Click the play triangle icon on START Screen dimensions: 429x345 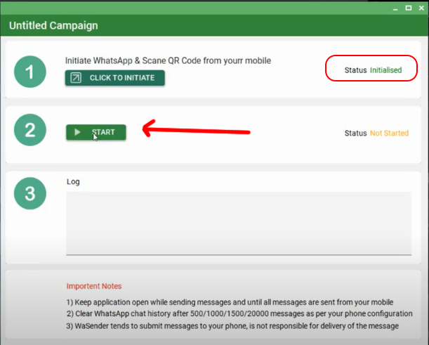click(77, 132)
